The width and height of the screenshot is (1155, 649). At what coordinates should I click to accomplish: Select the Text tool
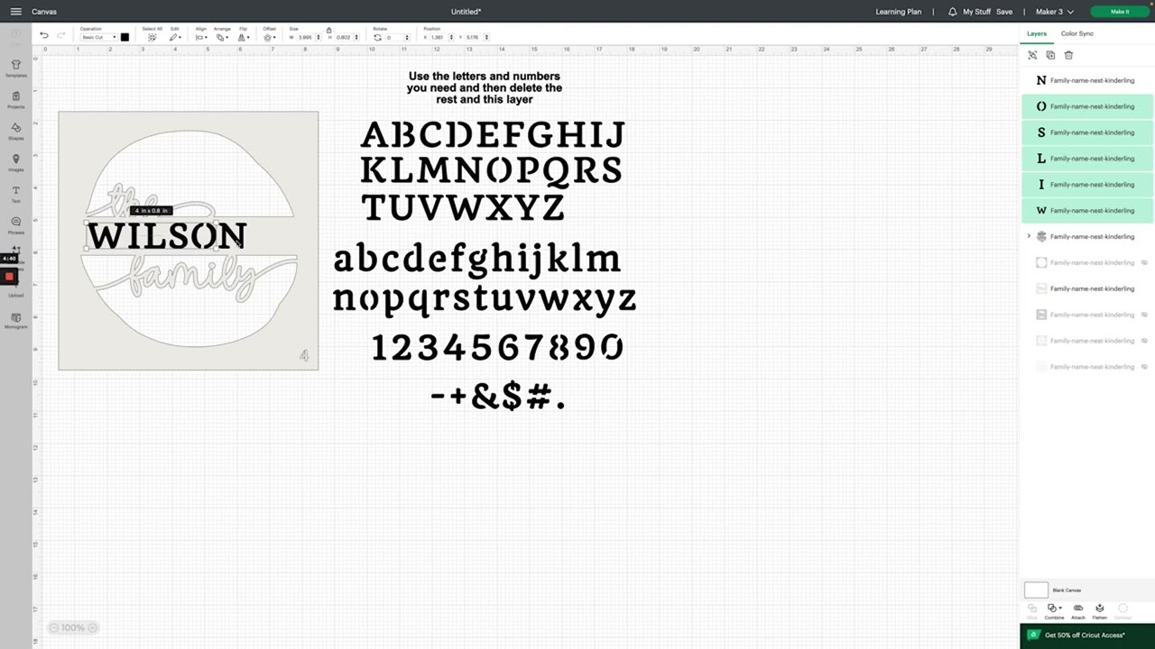(15, 194)
